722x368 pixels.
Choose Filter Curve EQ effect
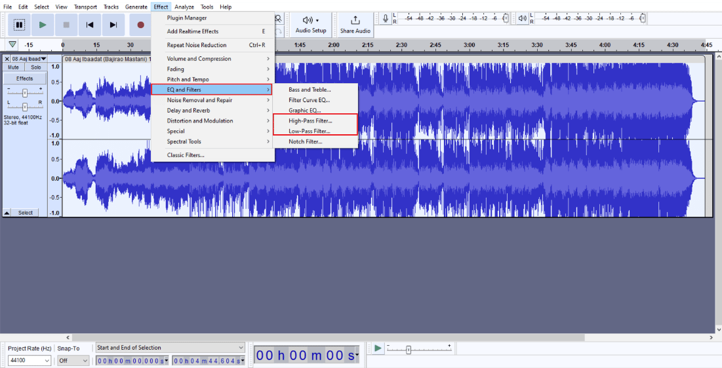click(x=315, y=100)
